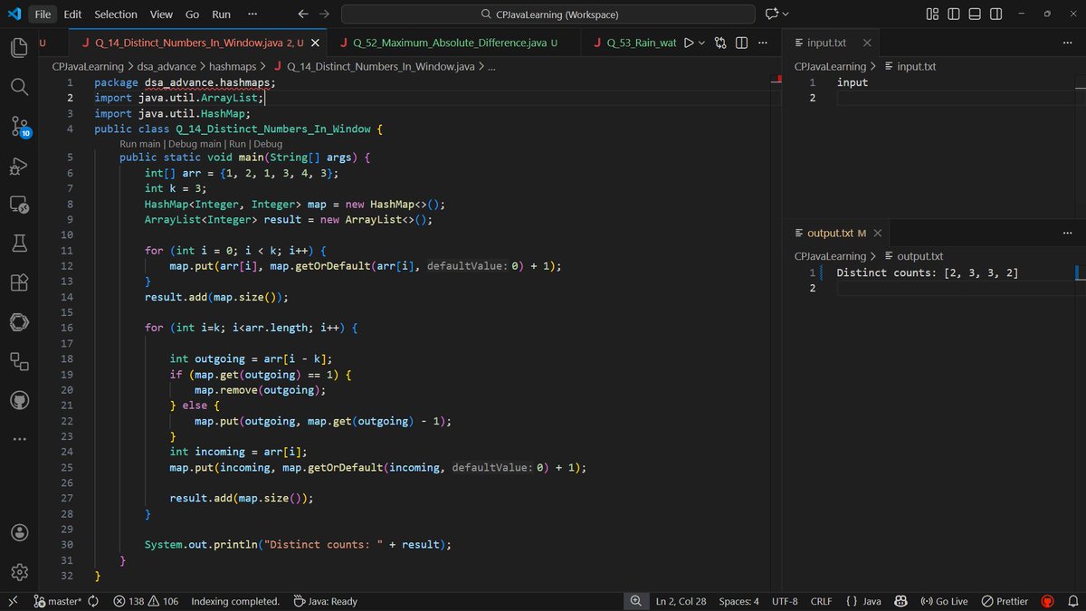Click the Copilot status bar icon

900,601
